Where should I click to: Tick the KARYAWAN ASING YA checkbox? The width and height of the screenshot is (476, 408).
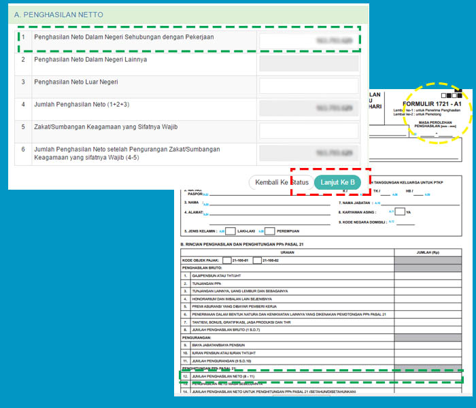pos(400,211)
